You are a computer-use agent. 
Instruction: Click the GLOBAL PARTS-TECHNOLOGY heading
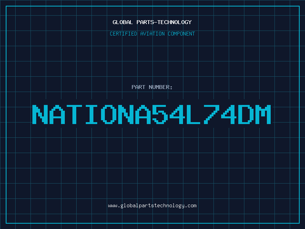pyautogui.click(x=152, y=22)
